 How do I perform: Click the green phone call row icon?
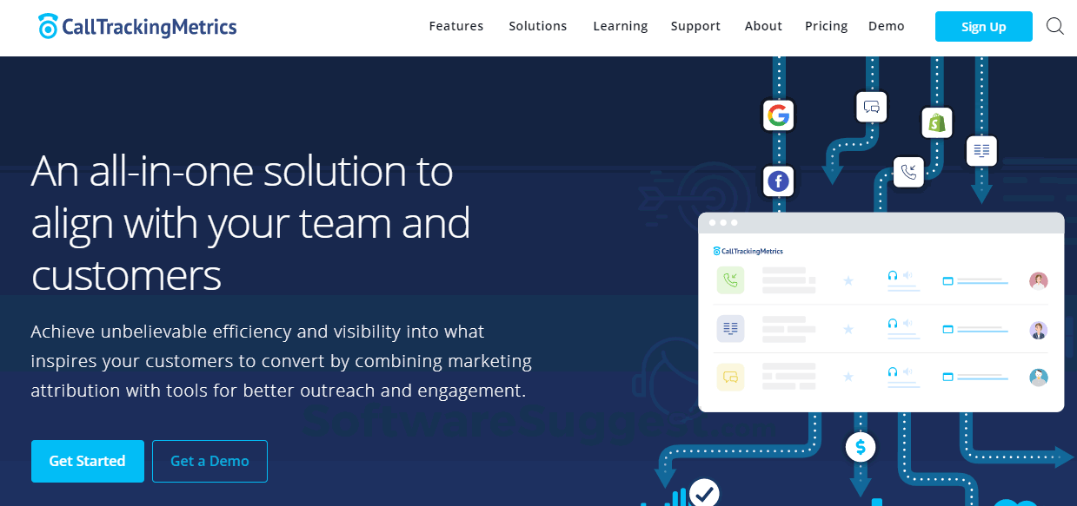tap(730, 280)
